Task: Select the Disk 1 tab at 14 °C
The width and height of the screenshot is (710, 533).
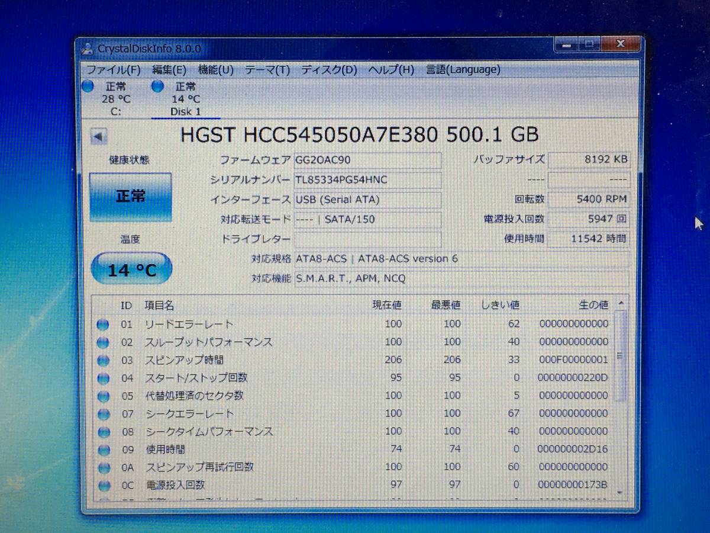Action: pyautogui.click(x=186, y=99)
